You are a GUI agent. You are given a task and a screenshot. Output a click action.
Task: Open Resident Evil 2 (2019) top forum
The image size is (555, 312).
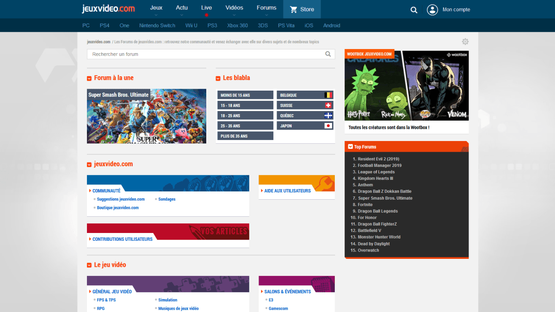(378, 159)
